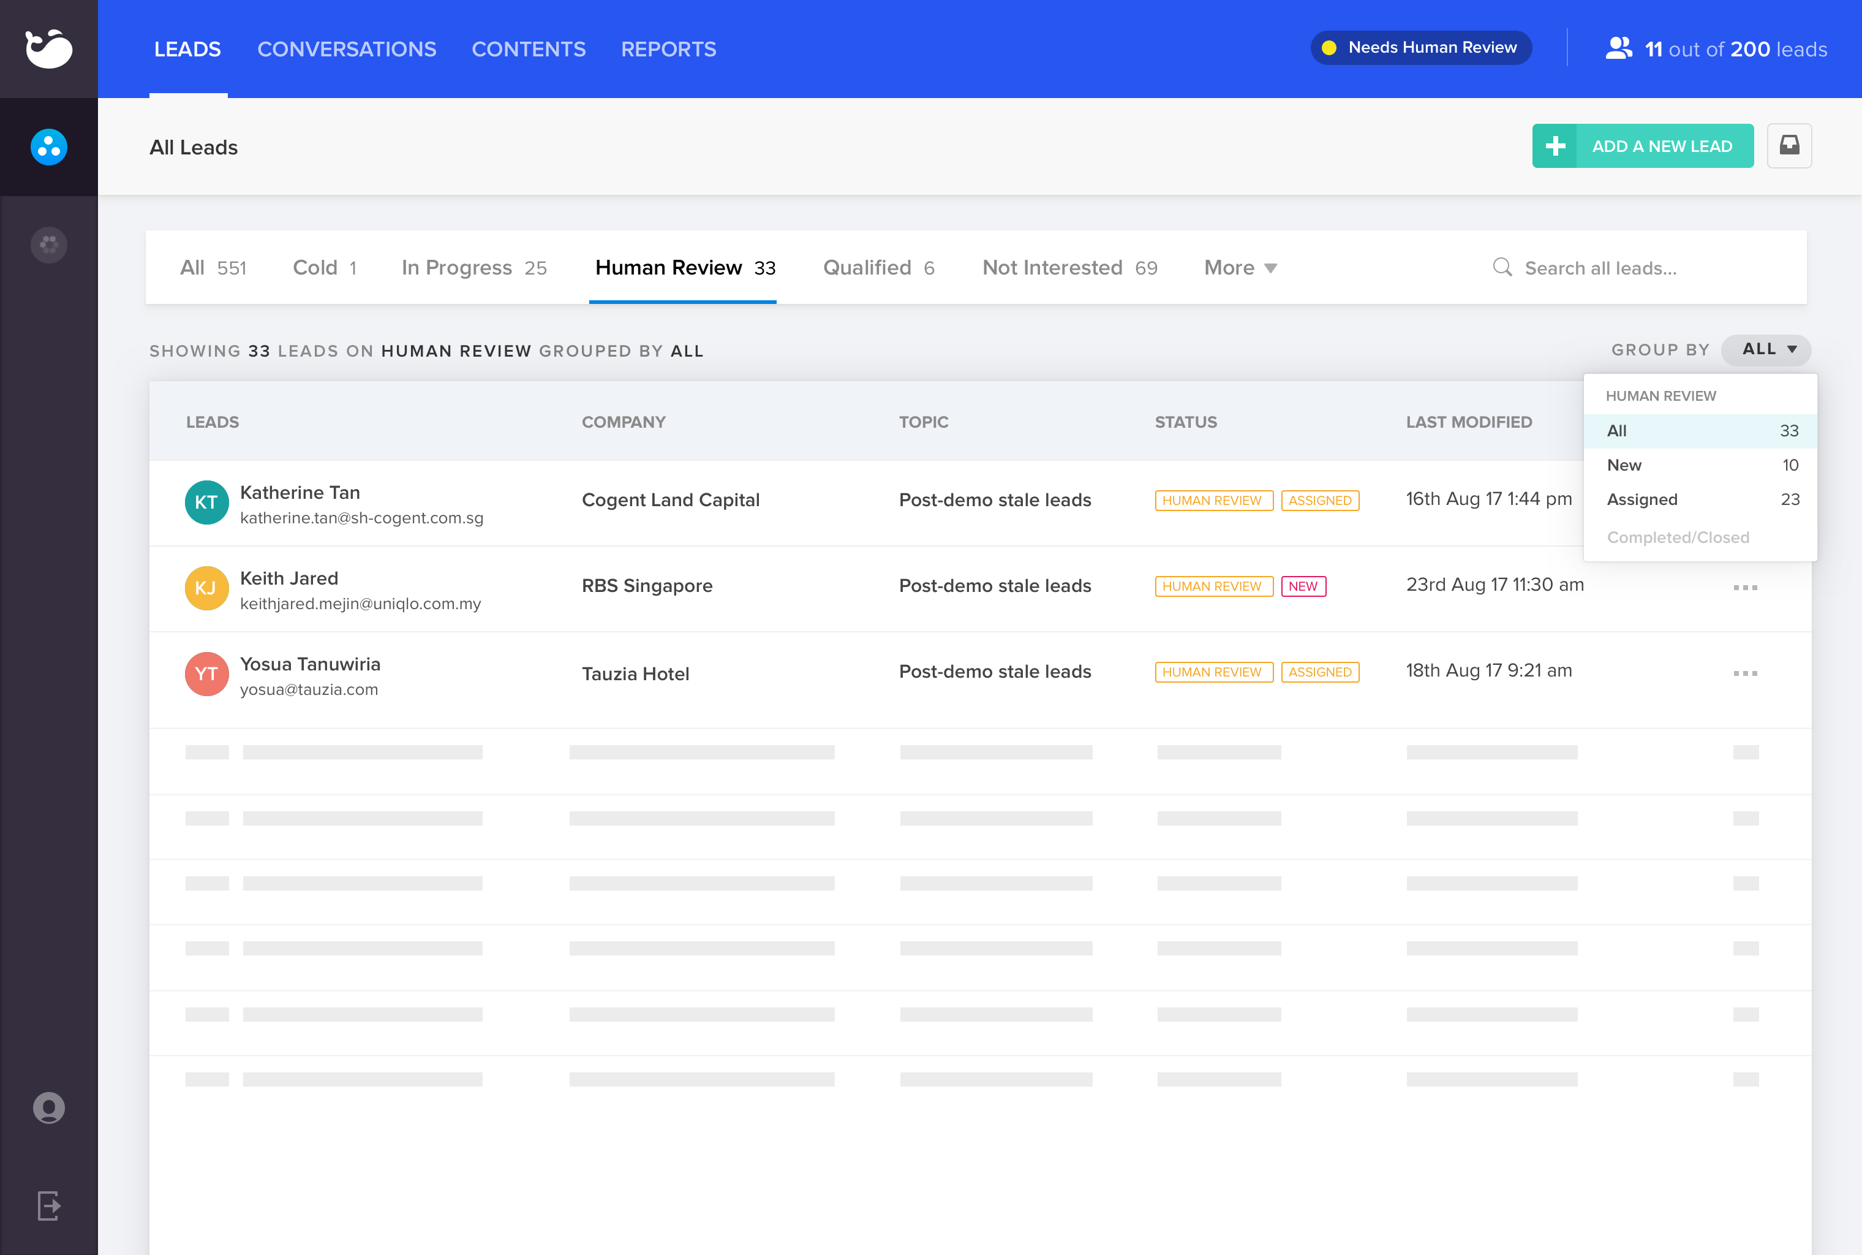Click HUMAN REVIEW badge on Katherine Tan row
Screen dimensions: 1862x1255
tap(1213, 500)
